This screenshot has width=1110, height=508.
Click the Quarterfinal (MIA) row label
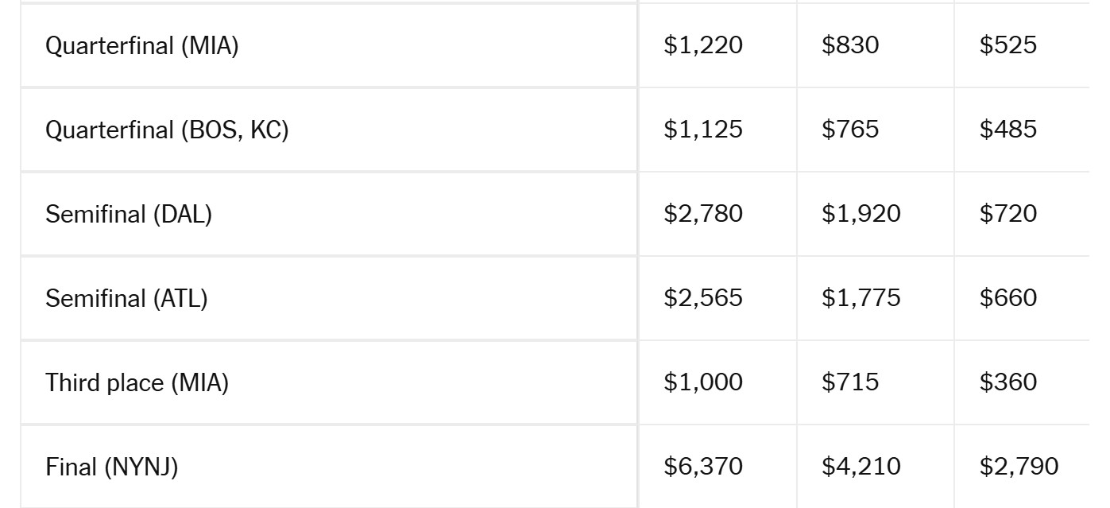pos(142,46)
